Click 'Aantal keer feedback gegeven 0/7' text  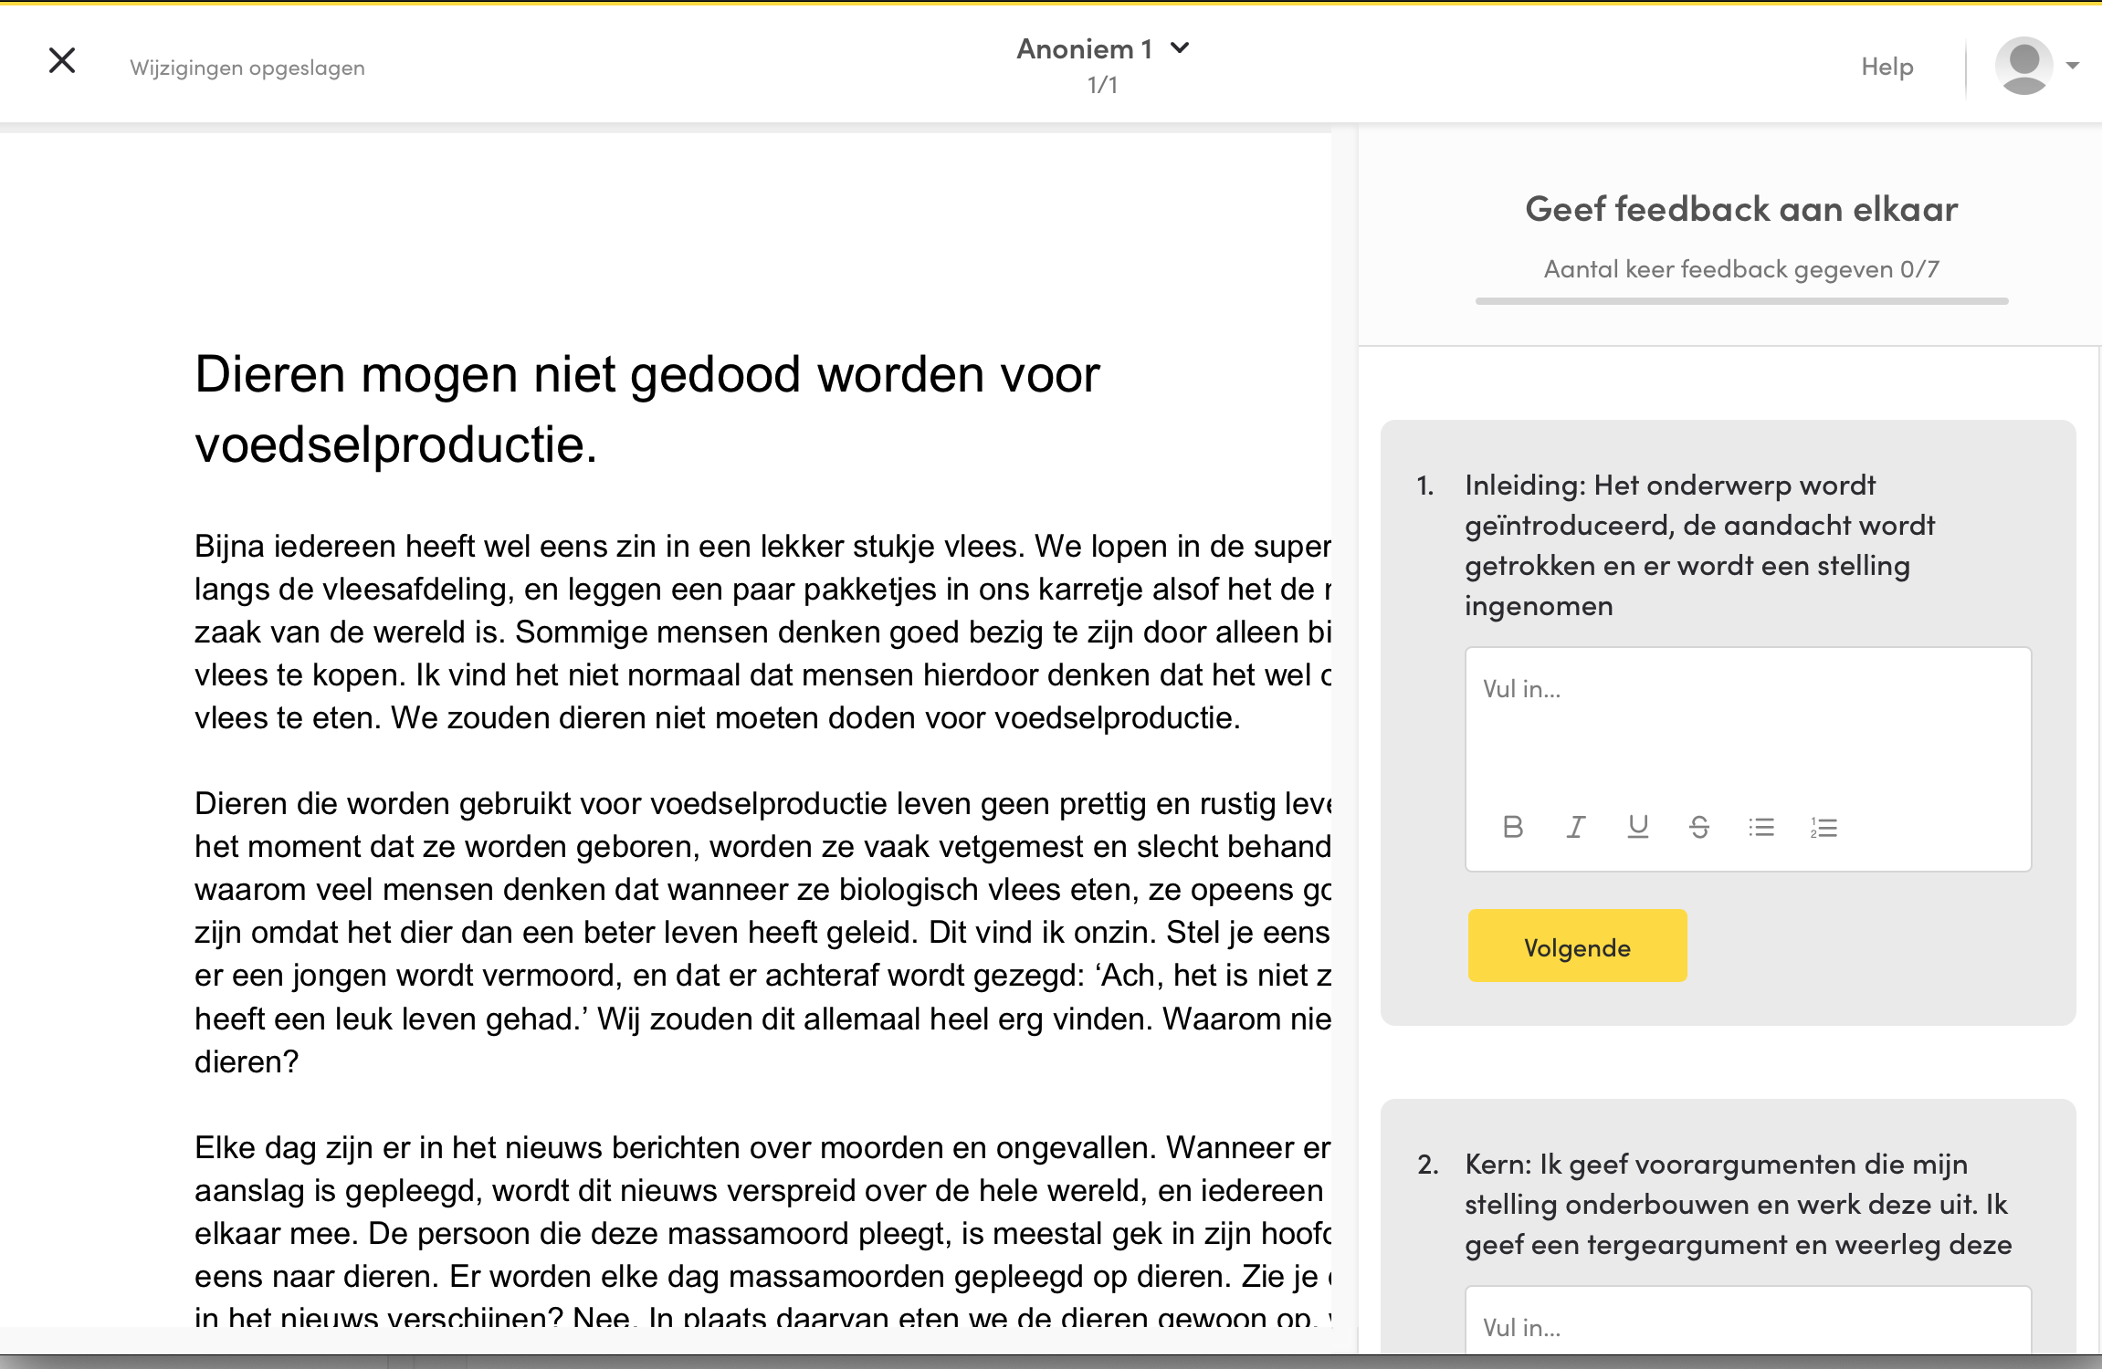[1741, 269]
